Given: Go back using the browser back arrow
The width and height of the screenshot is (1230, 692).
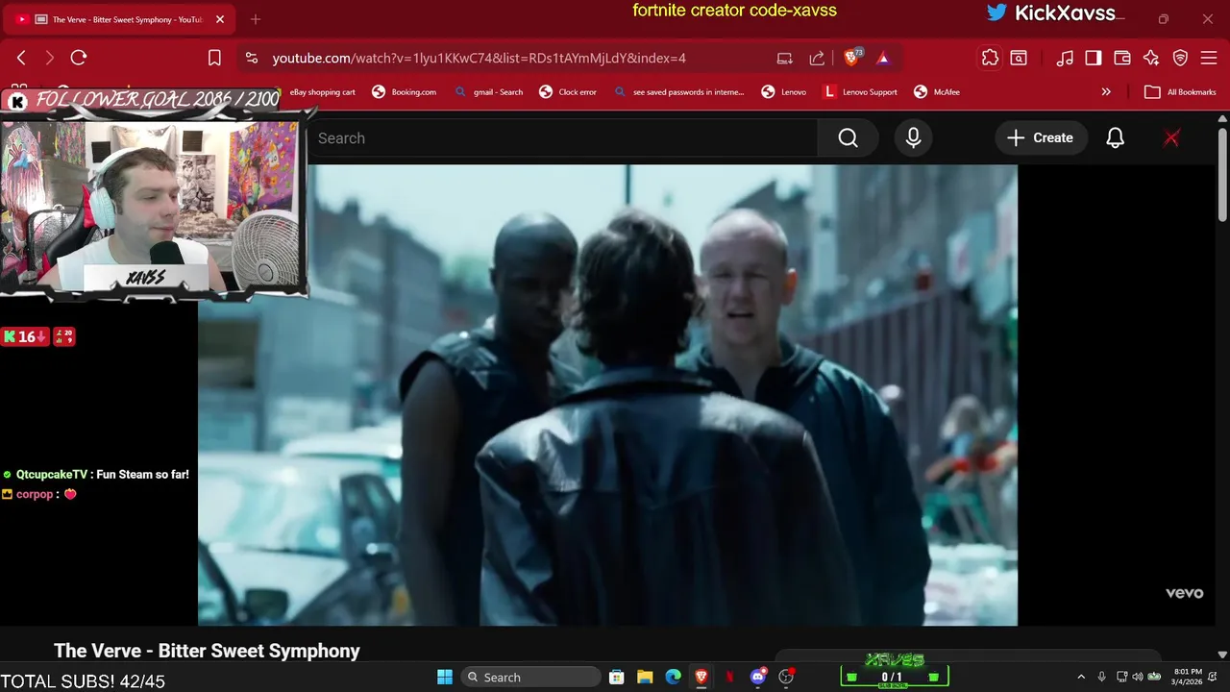Looking at the screenshot, I should pyautogui.click(x=21, y=58).
